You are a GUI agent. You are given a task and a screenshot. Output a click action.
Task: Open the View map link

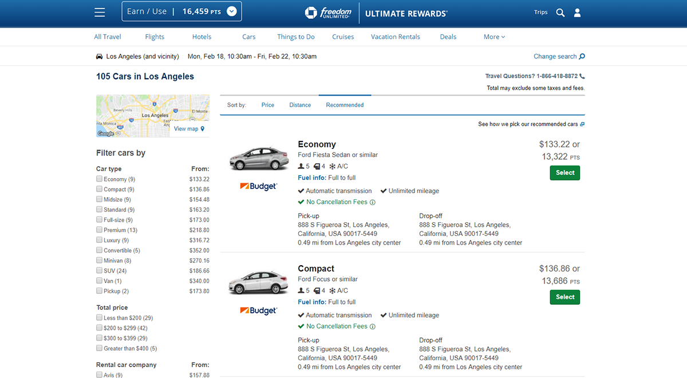coord(188,129)
